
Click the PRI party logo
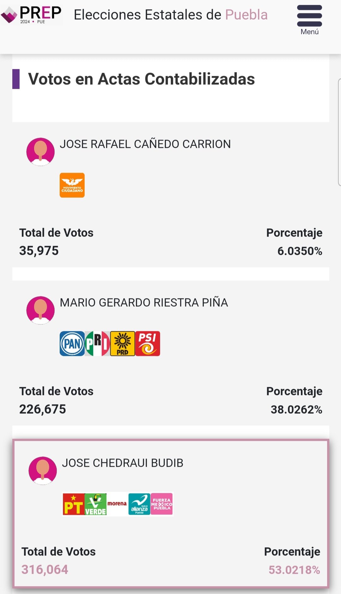[97, 344]
